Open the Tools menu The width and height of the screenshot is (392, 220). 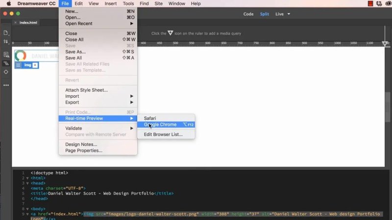point(128,3)
